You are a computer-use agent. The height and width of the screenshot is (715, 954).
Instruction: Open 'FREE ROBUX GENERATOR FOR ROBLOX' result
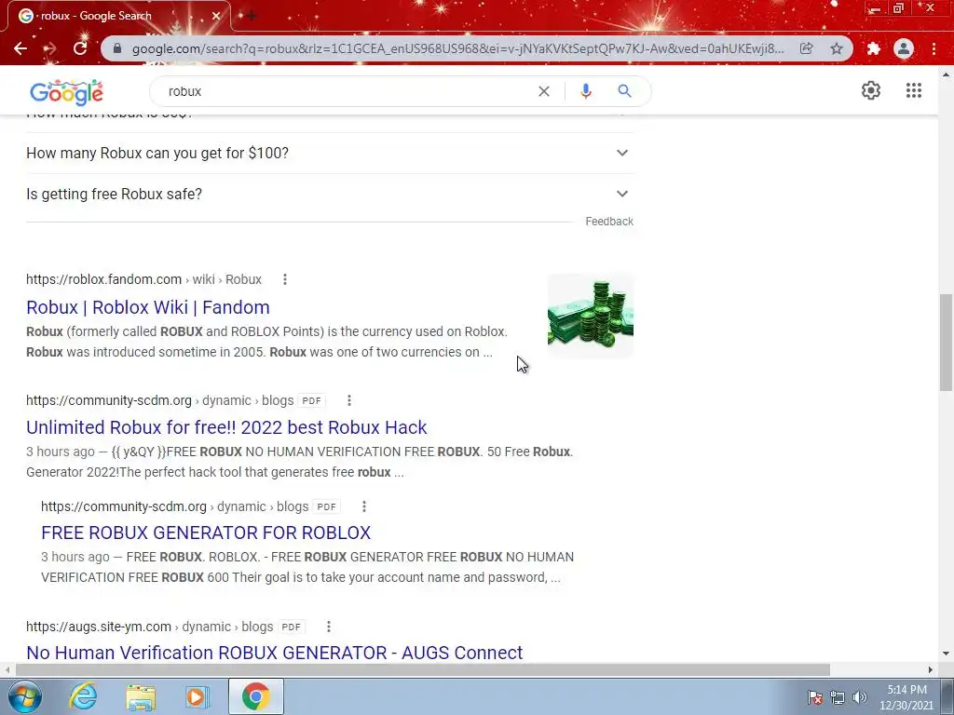pos(206,533)
